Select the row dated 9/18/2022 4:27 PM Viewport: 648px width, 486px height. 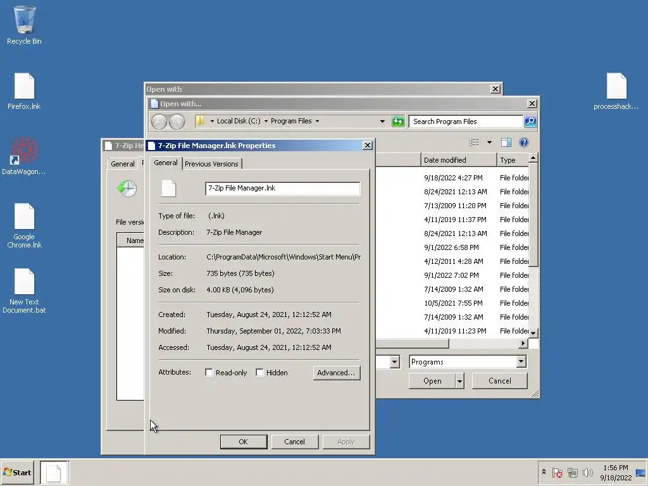click(x=452, y=178)
